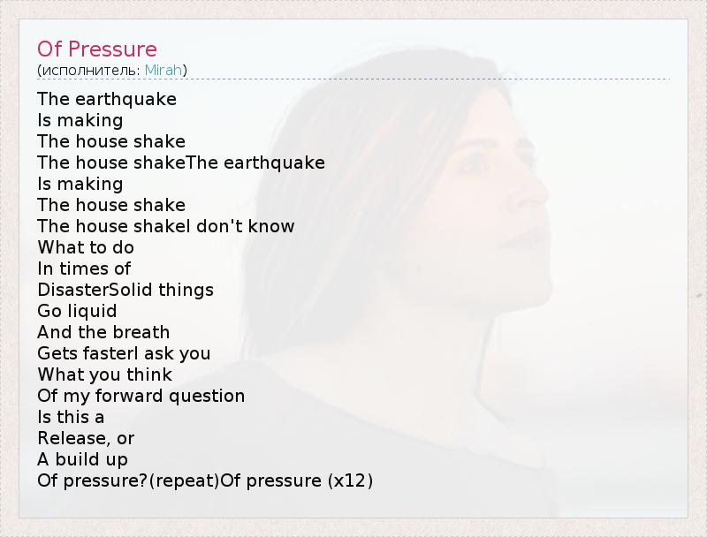The height and width of the screenshot is (537, 707).
Task: Click the "Of Pressure" song title
Action: click(x=96, y=49)
